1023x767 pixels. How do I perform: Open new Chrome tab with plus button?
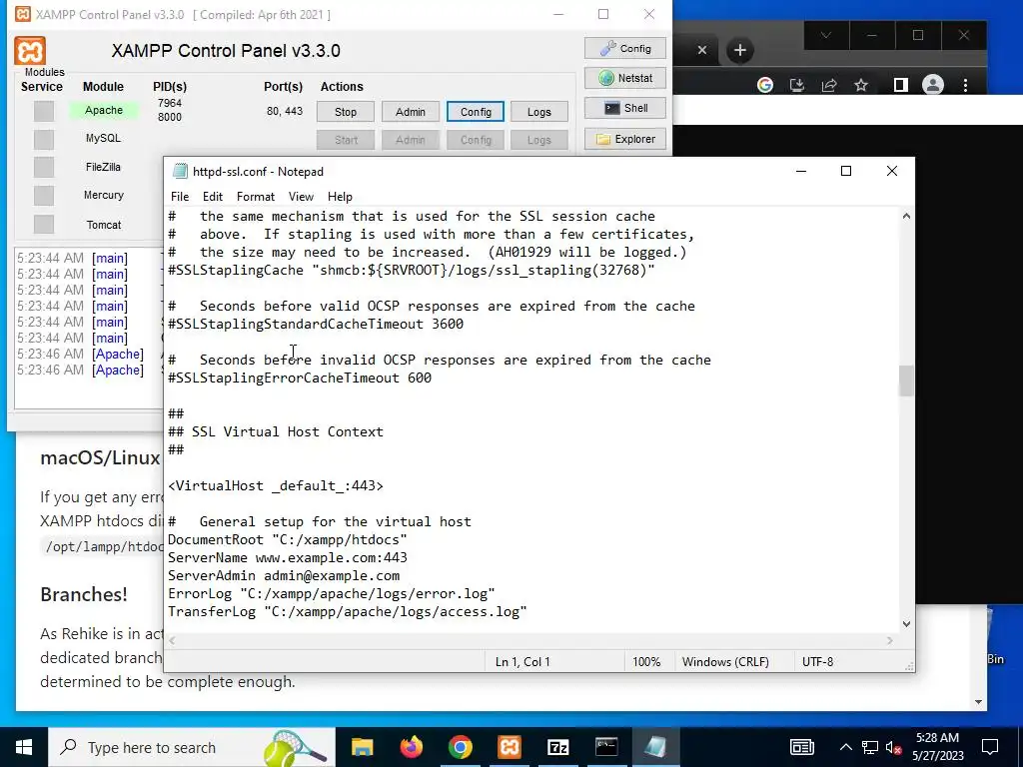(740, 50)
